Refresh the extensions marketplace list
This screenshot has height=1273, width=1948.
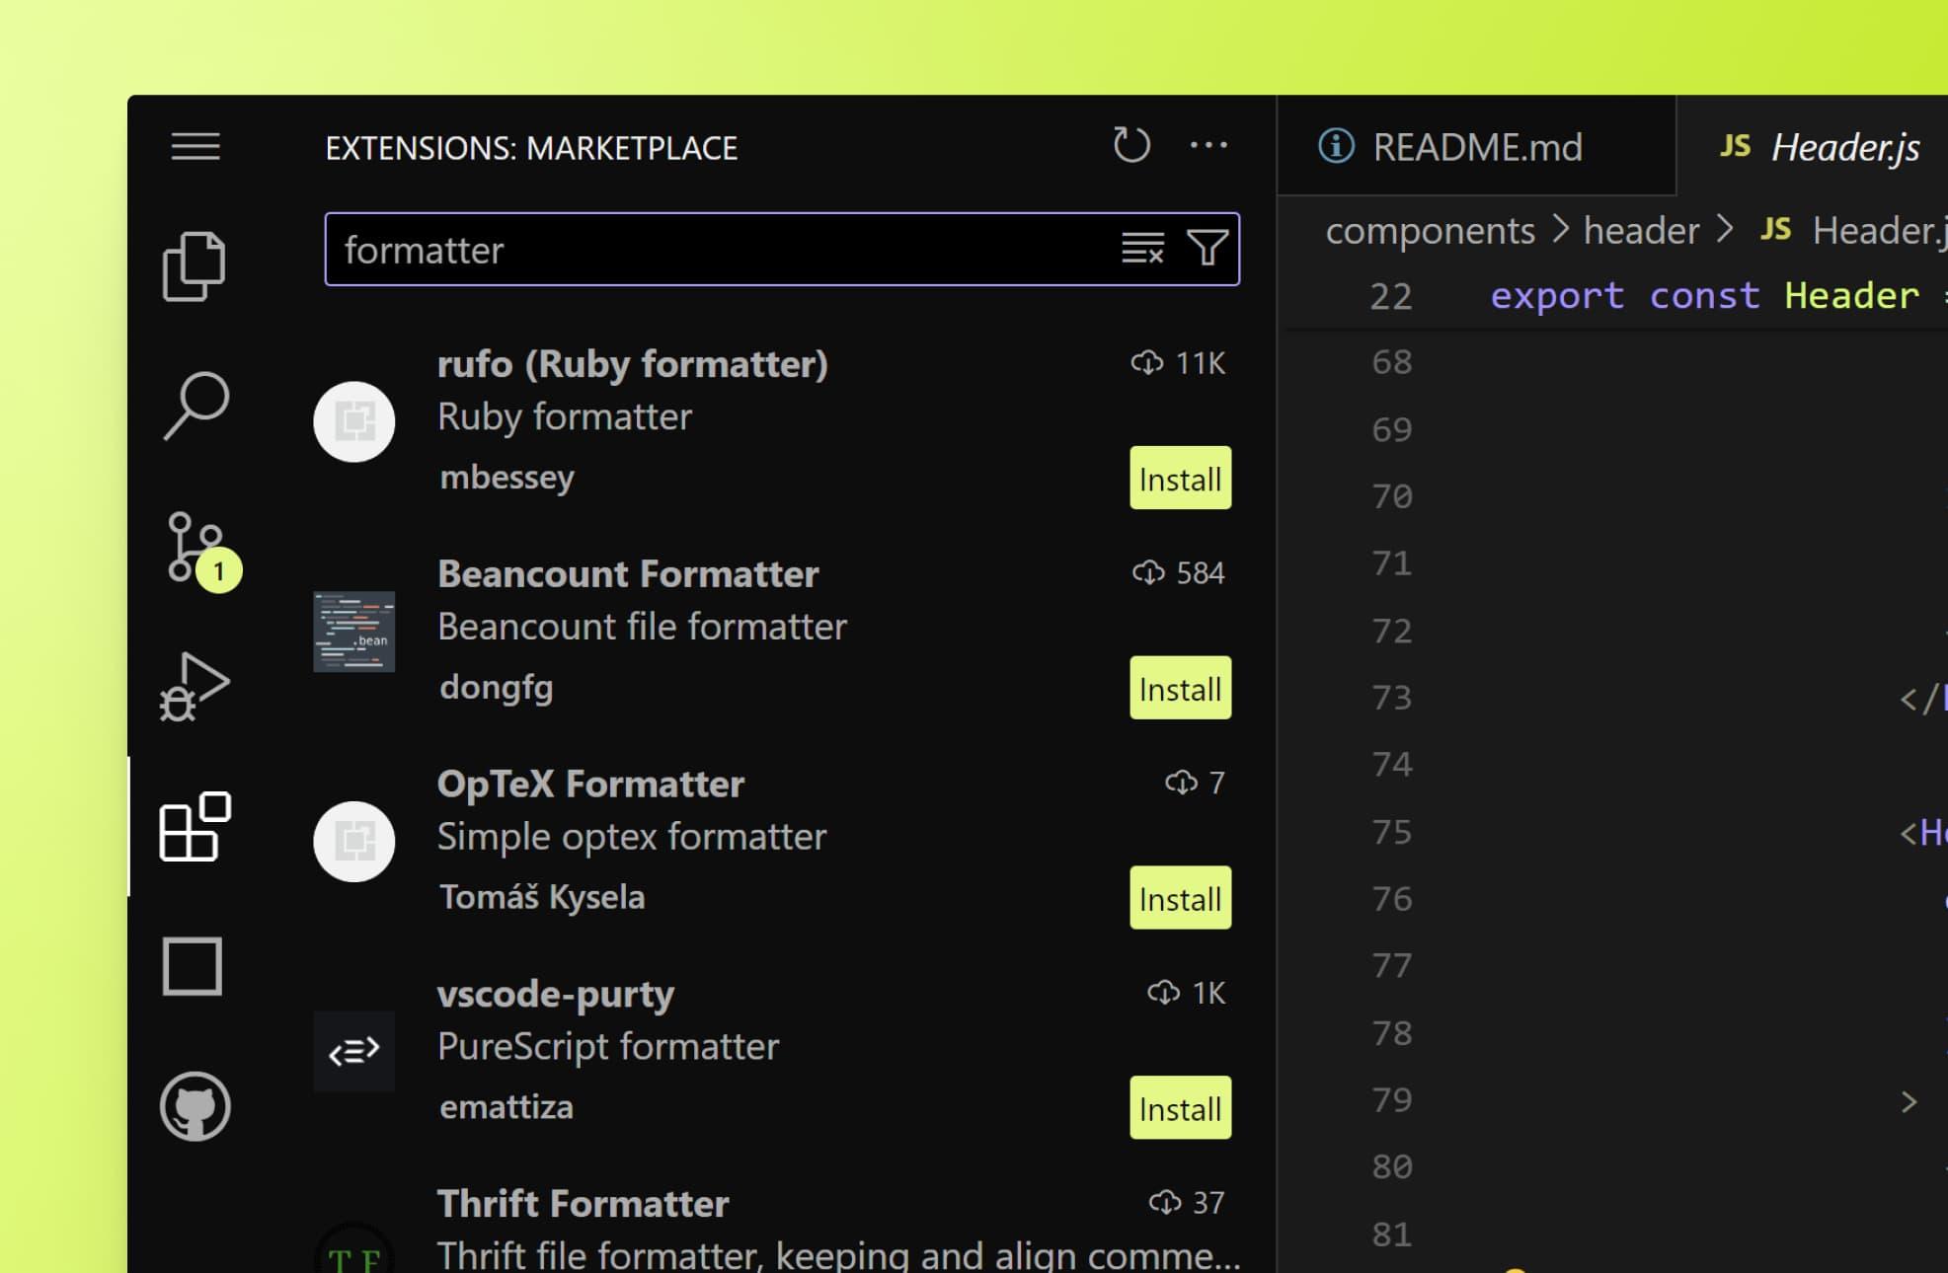pos(1132,145)
